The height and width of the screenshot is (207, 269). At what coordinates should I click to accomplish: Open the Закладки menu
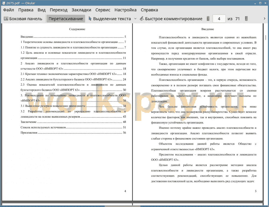tap(81, 10)
